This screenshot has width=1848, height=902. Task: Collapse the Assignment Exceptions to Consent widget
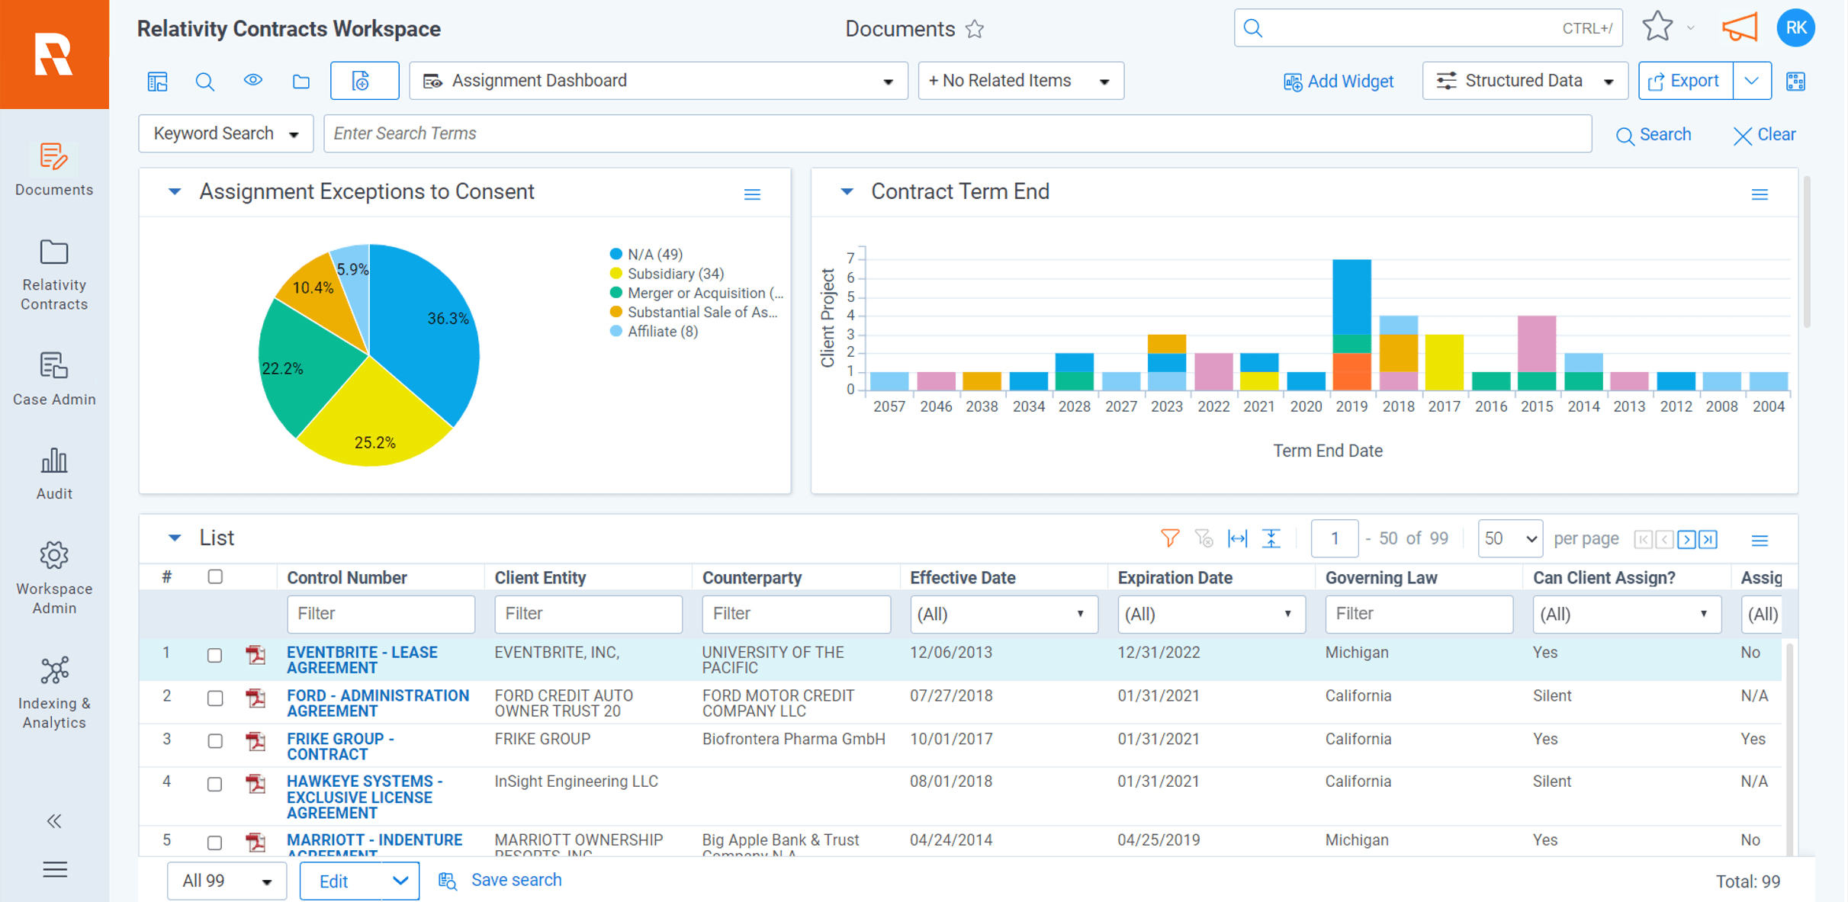[x=174, y=192]
